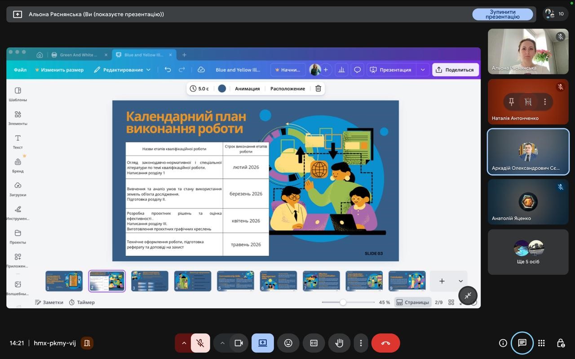Click Зупинити презентацію button
The image size is (575, 359).
tap(502, 14)
